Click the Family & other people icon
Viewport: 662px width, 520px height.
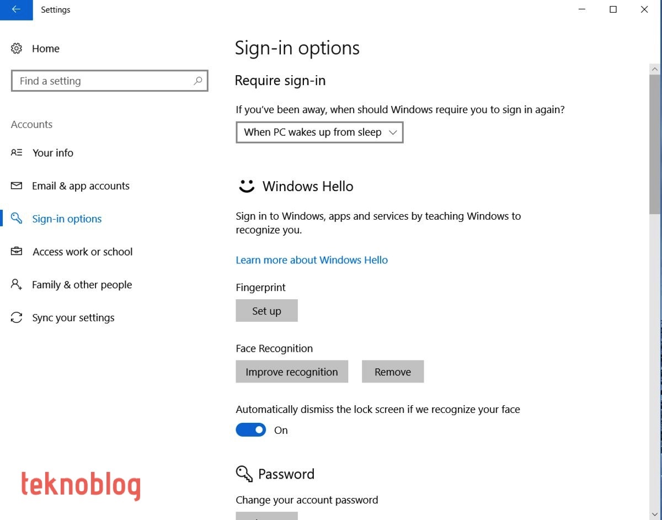17,285
